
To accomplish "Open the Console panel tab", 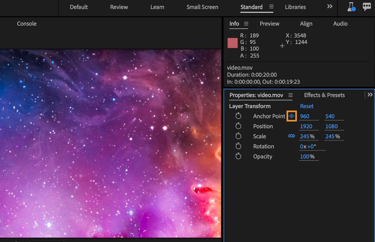I will [x=27, y=24].
